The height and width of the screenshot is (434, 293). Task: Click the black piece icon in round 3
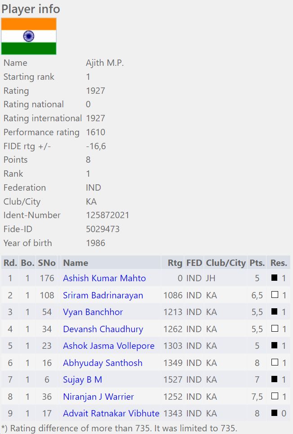click(274, 312)
